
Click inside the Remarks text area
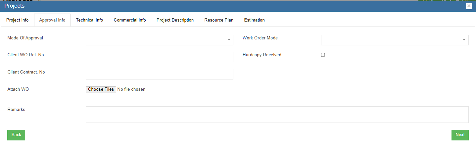[277, 115]
